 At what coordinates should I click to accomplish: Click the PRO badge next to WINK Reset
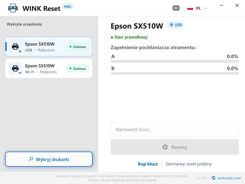[x=67, y=7]
